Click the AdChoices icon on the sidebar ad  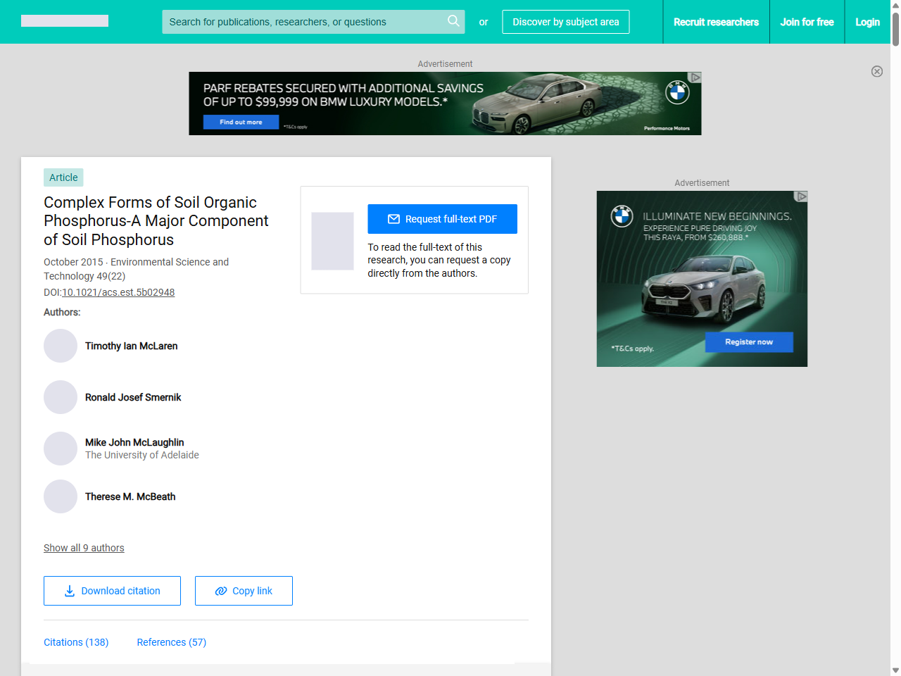click(801, 196)
